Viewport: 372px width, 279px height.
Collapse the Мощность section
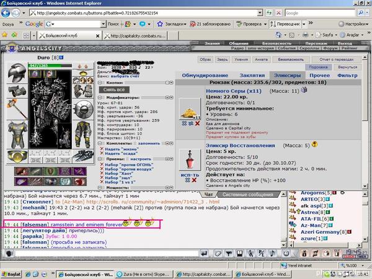[x=100, y=187]
